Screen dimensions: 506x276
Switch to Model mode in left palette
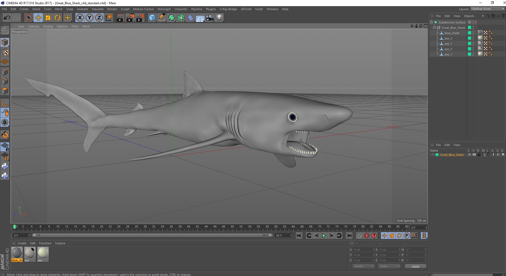tap(5, 43)
